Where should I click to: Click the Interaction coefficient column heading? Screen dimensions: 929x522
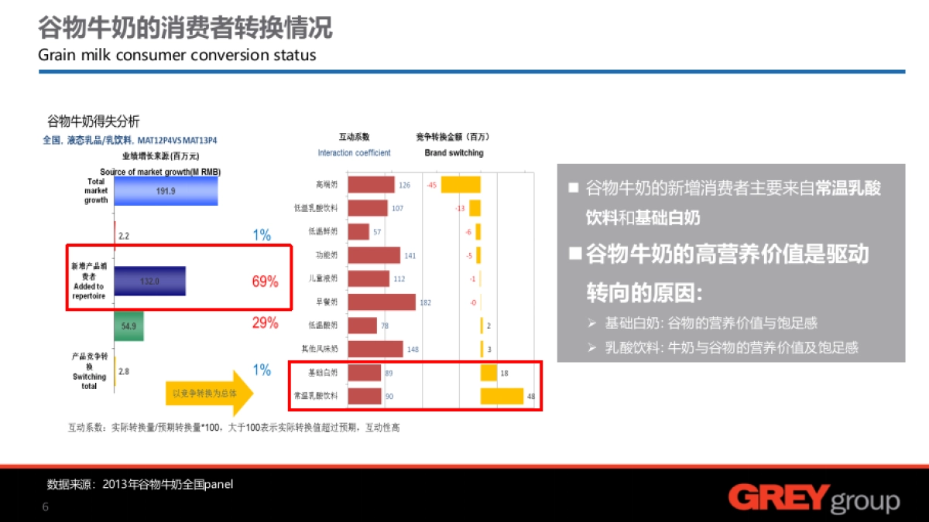click(354, 153)
